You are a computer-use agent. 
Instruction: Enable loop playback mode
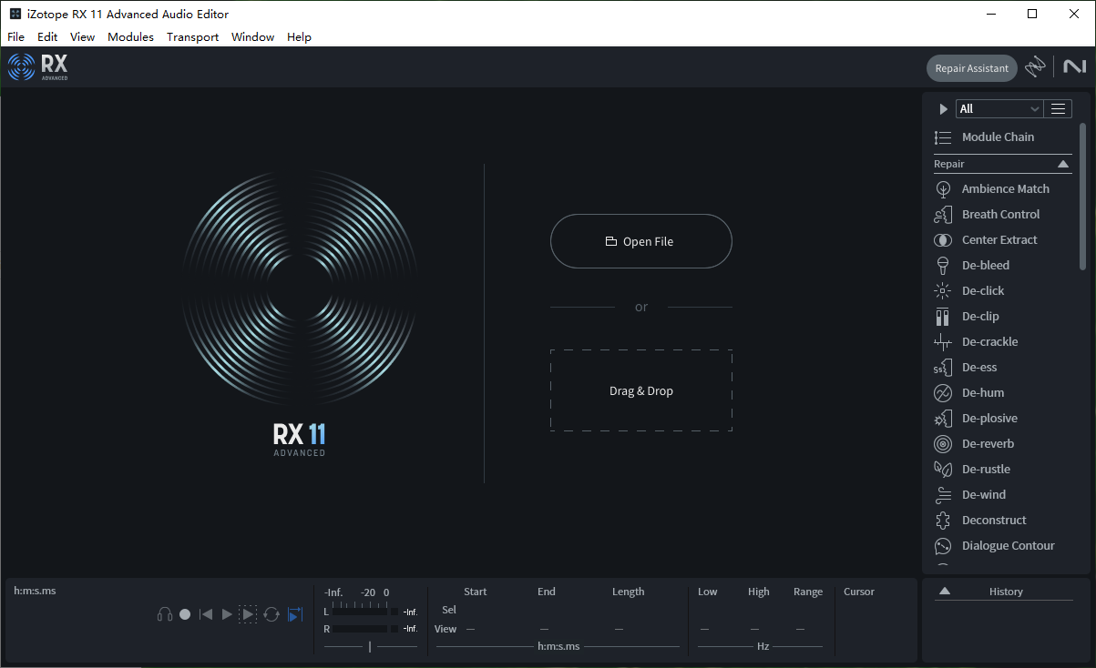point(271,614)
